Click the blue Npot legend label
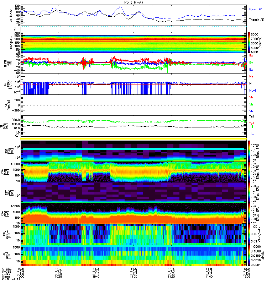Screen dimensions: 267x284 point(252,91)
